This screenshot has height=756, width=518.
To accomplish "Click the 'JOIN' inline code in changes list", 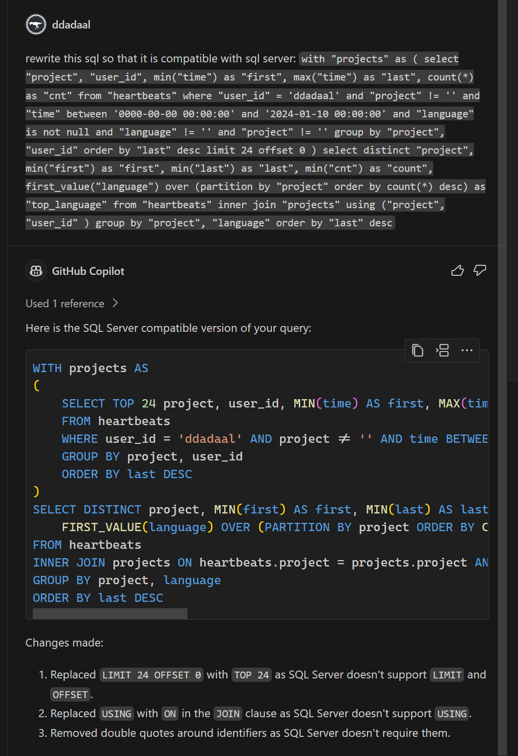I will click(228, 714).
